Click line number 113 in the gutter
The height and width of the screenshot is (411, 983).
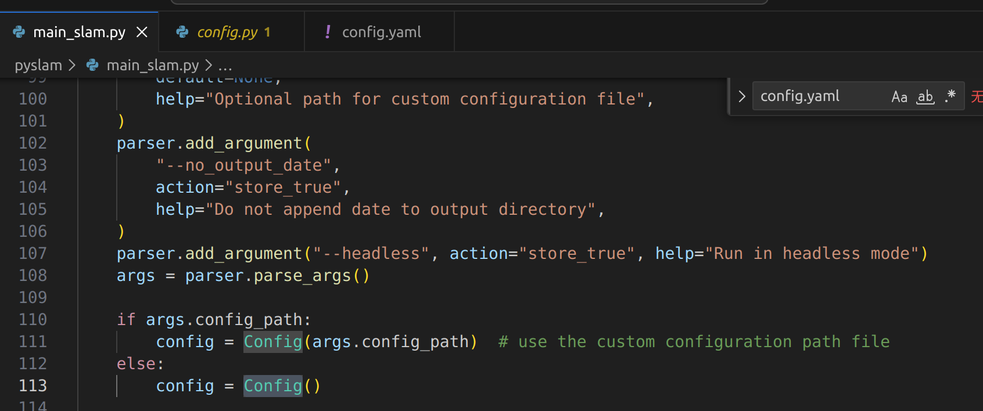[x=33, y=386]
